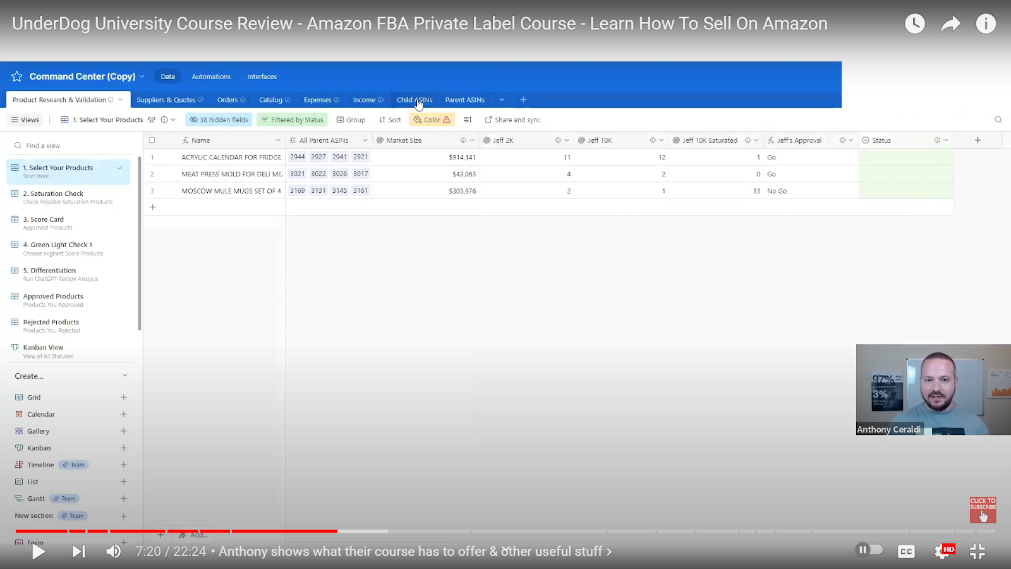This screenshot has width=1011, height=569.
Task: Open the Parent ASINs table tab
Action: point(464,100)
